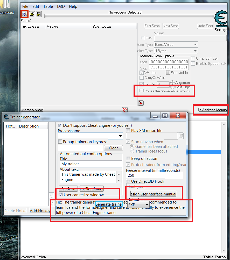Viewport: 230px width, 260px height.
Task: Uncheck Don't support Cheat Engine
Action: 60,125
